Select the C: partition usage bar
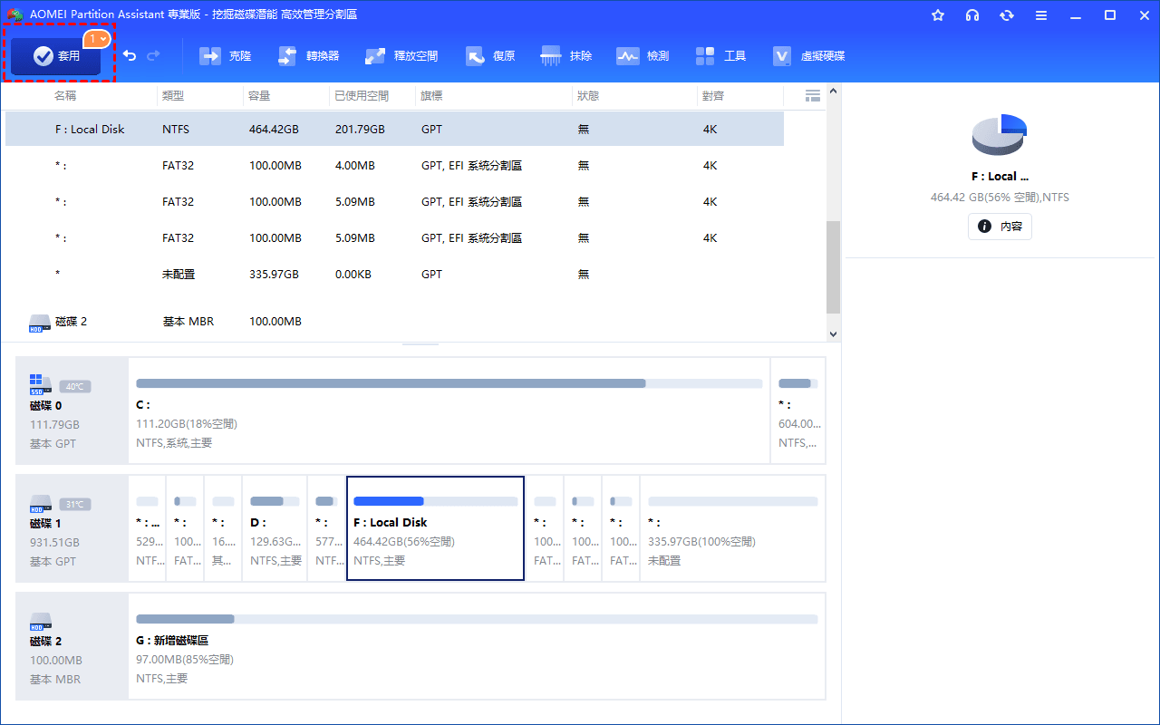1160x725 pixels. pos(449,383)
